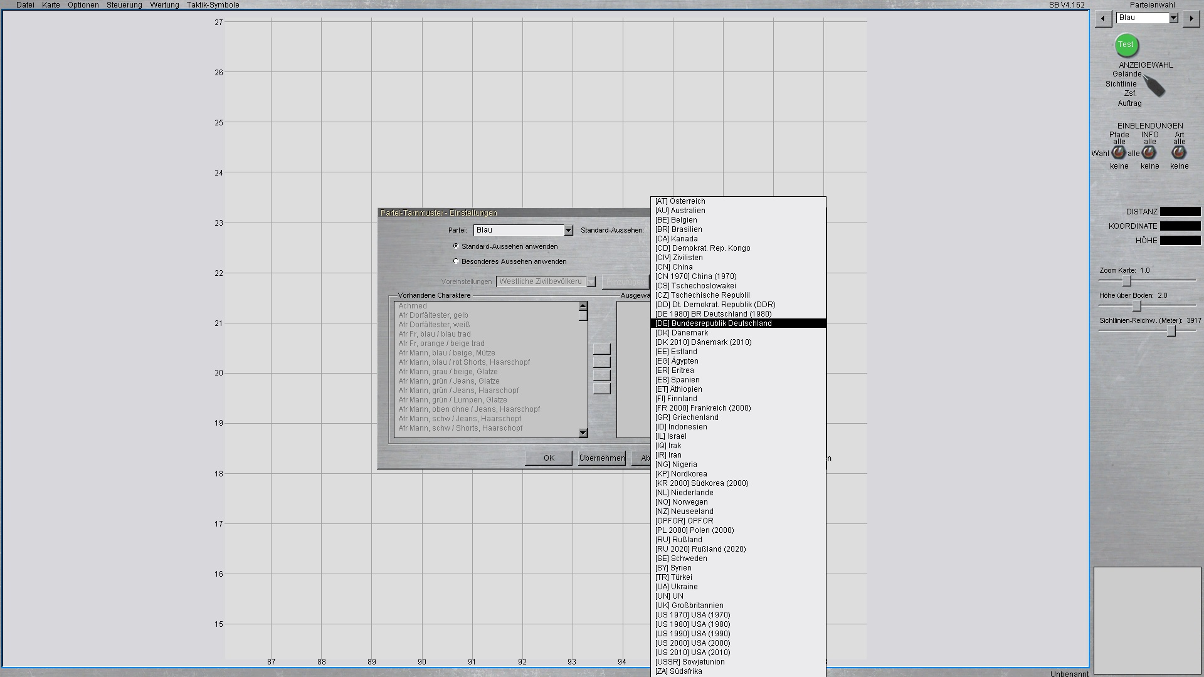
Task: Click next party arrow in Parteienwahl
Action: 1191,18
